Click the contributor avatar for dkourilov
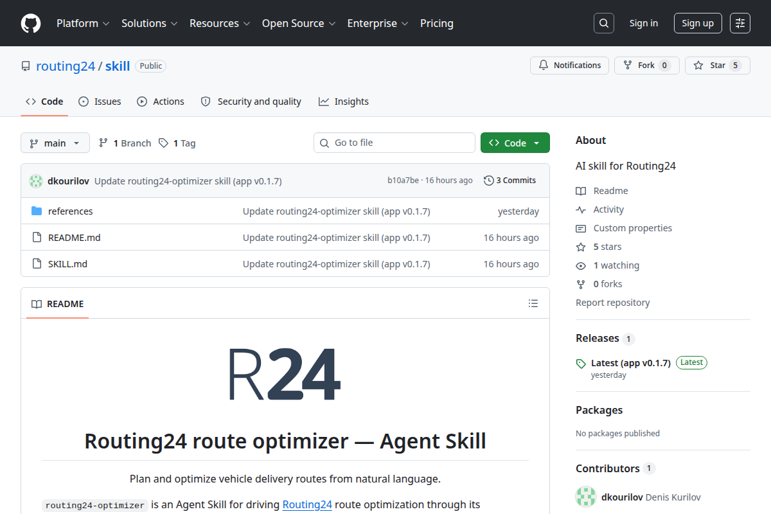The image size is (771, 514). [x=586, y=497]
